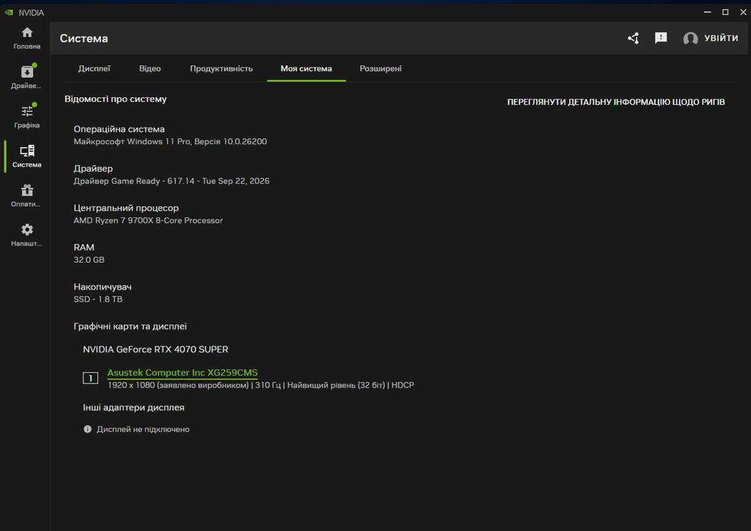The height and width of the screenshot is (531, 751).
Task: Maximize the NVIDIA window
Action: (x=725, y=12)
